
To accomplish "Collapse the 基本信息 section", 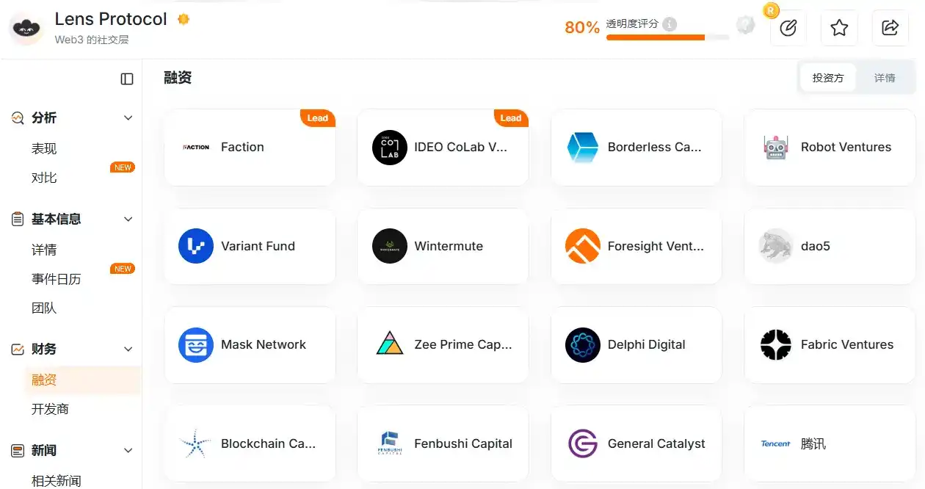I will point(128,219).
